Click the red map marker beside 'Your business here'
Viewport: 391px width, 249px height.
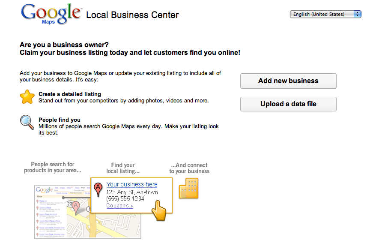pyautogui.click(x=98, y=189)
